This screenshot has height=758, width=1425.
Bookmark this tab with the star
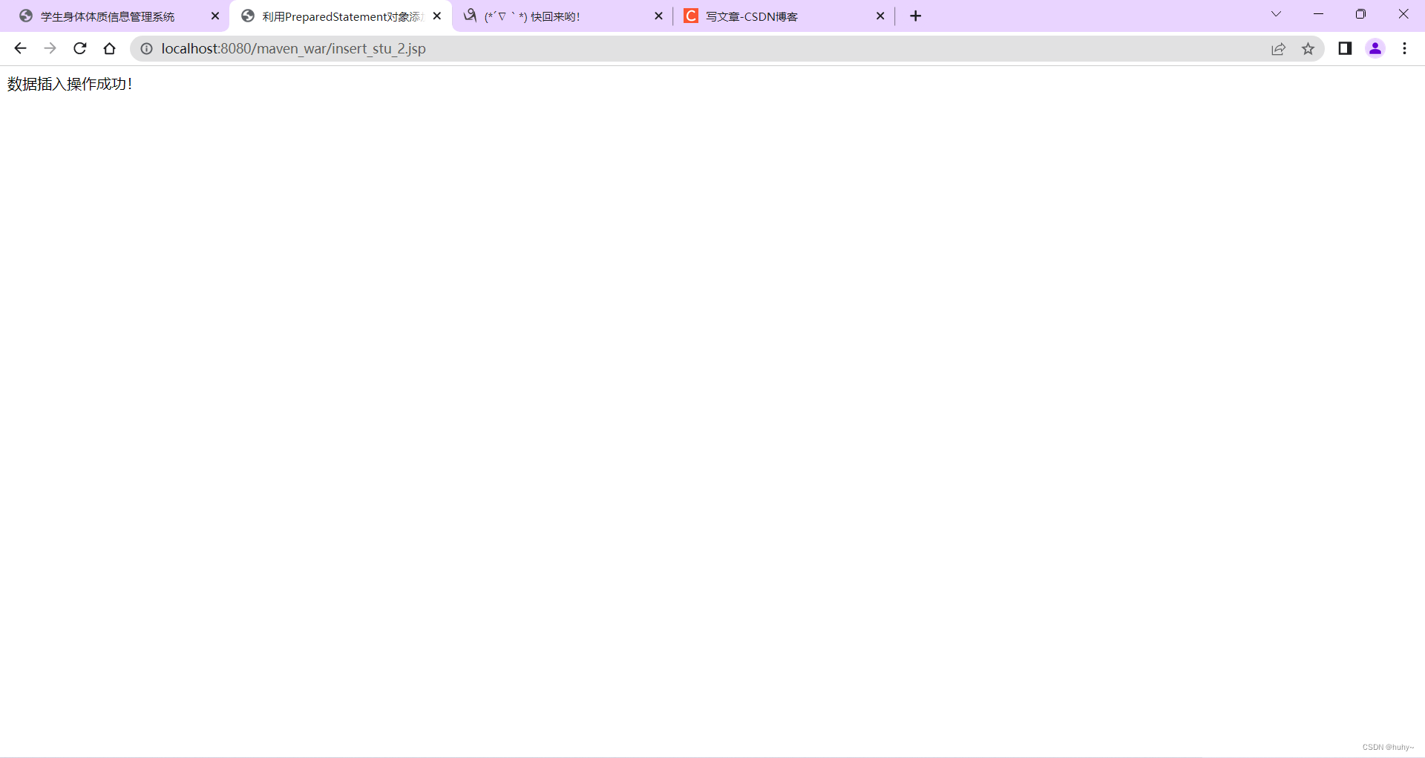(x=1308, y=49)
